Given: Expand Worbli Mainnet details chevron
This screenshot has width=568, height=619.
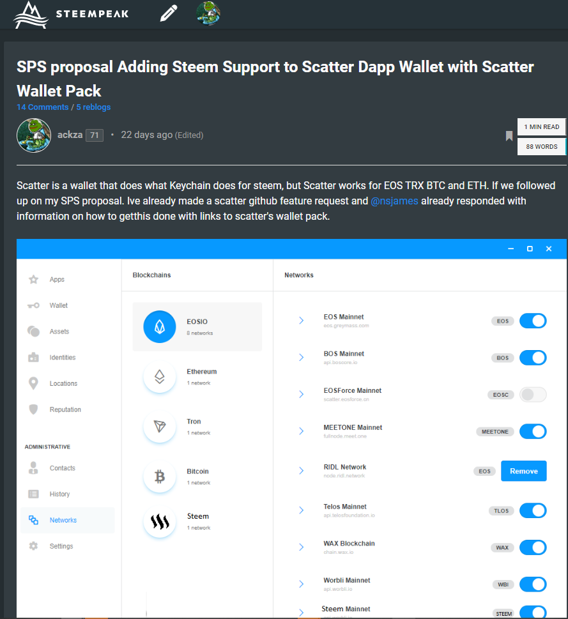Looking at the screenshot, I should click(x=301, y=584).
